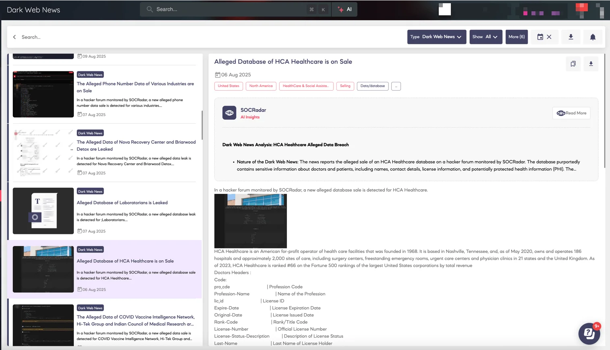Click thumbnail of HCA Healthcare list item

(43, 269)
